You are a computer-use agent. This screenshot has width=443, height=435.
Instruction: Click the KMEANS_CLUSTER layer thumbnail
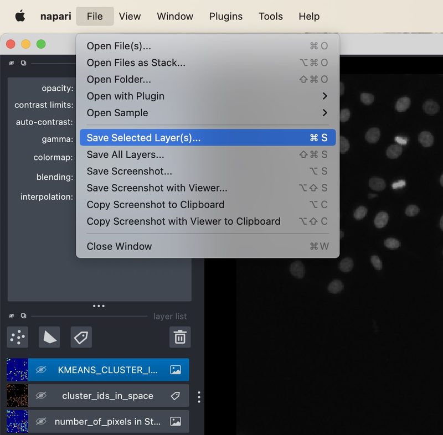[17, 370]
